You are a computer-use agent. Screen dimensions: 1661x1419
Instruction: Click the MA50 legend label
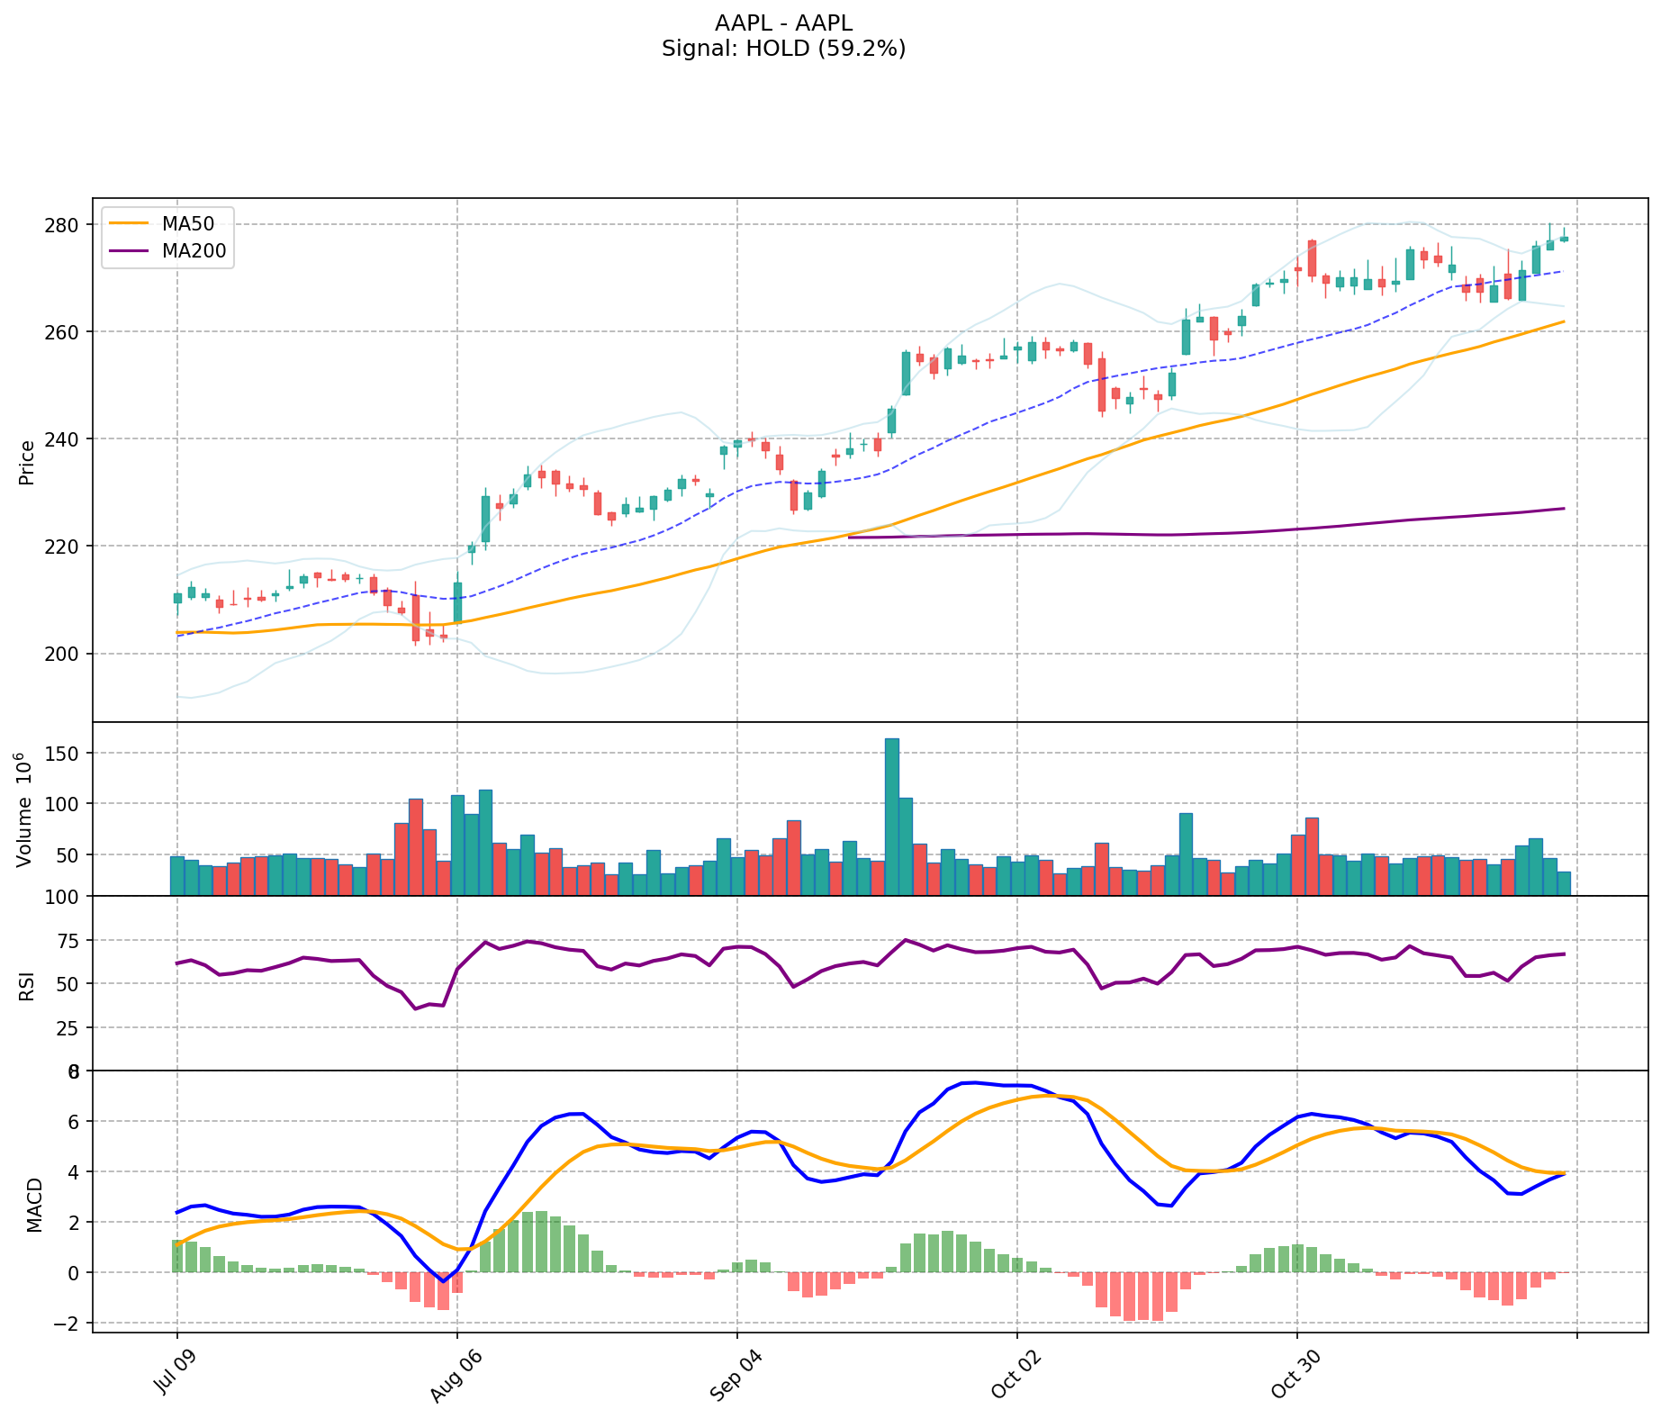187,224
